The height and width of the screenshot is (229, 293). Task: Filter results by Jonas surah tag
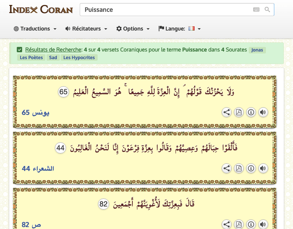coord(257,50)
